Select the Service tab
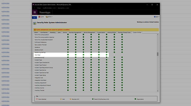This screenshot has height=106, width=191. (65, 32)
